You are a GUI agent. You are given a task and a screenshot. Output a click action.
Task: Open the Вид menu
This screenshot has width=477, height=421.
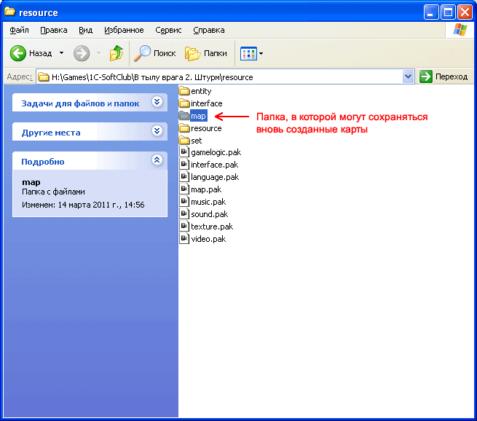point(85,30)
